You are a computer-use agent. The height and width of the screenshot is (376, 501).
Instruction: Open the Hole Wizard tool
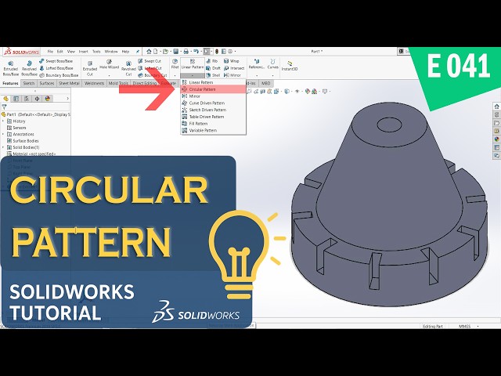pyautogui.click(x=110, y=64)
